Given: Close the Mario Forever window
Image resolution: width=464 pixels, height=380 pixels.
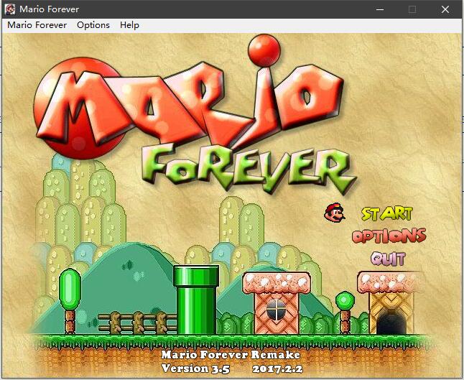Looking at the screenshot, I should (x=445, y=9).
